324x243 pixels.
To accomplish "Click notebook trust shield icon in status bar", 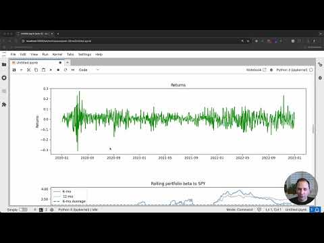I will [259, 210].
